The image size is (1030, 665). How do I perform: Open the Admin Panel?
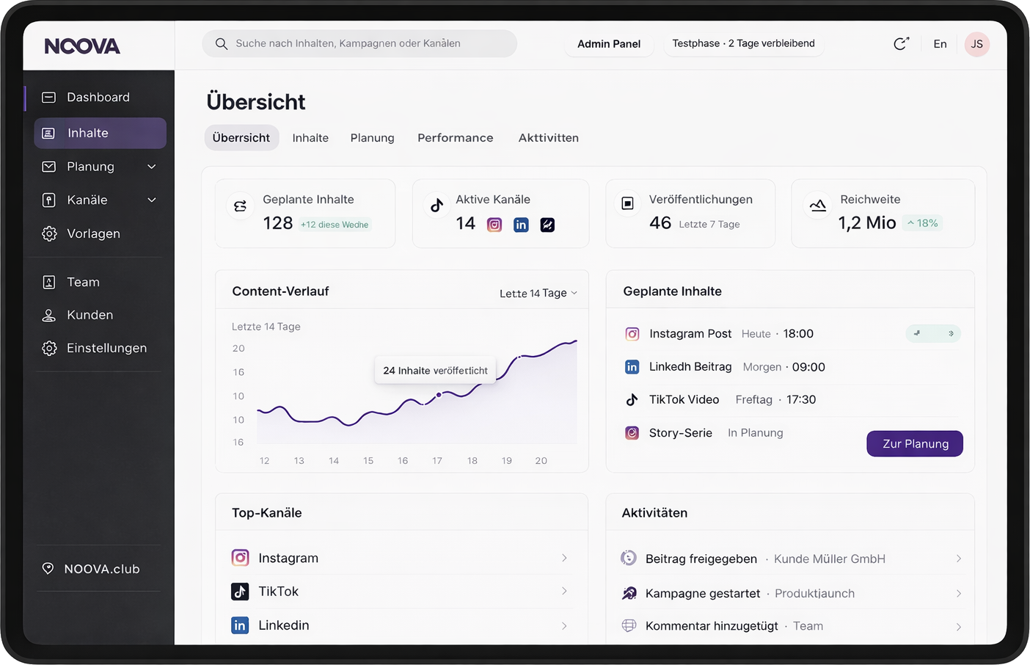coord(609,43)
